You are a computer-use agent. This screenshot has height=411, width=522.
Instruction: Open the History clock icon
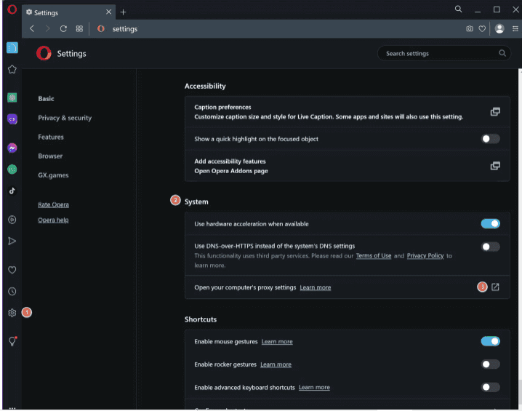[12, 292]
